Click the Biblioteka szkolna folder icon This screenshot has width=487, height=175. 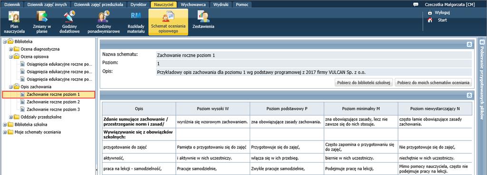pos(10,125)
